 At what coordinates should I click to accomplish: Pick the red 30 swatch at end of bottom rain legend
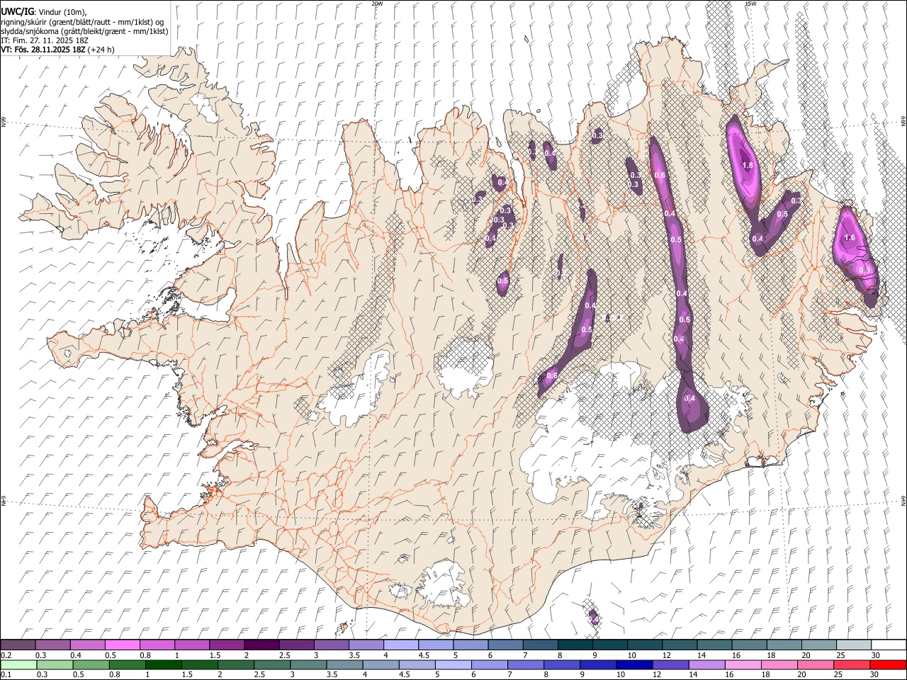point(888,664)
